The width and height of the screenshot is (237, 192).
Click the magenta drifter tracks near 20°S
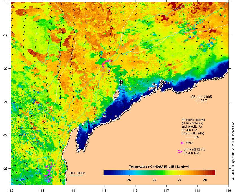[107, 64]
